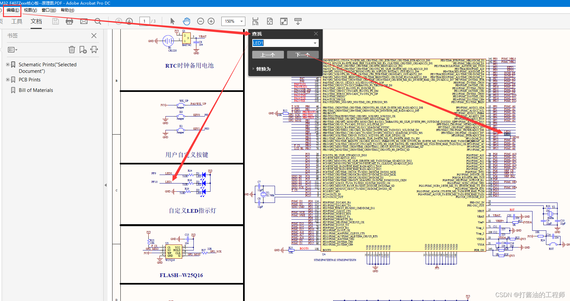Screen dimensions: 570x301
Task: Expand the Schematic Prints bookmark
Action: click(8, 65)
